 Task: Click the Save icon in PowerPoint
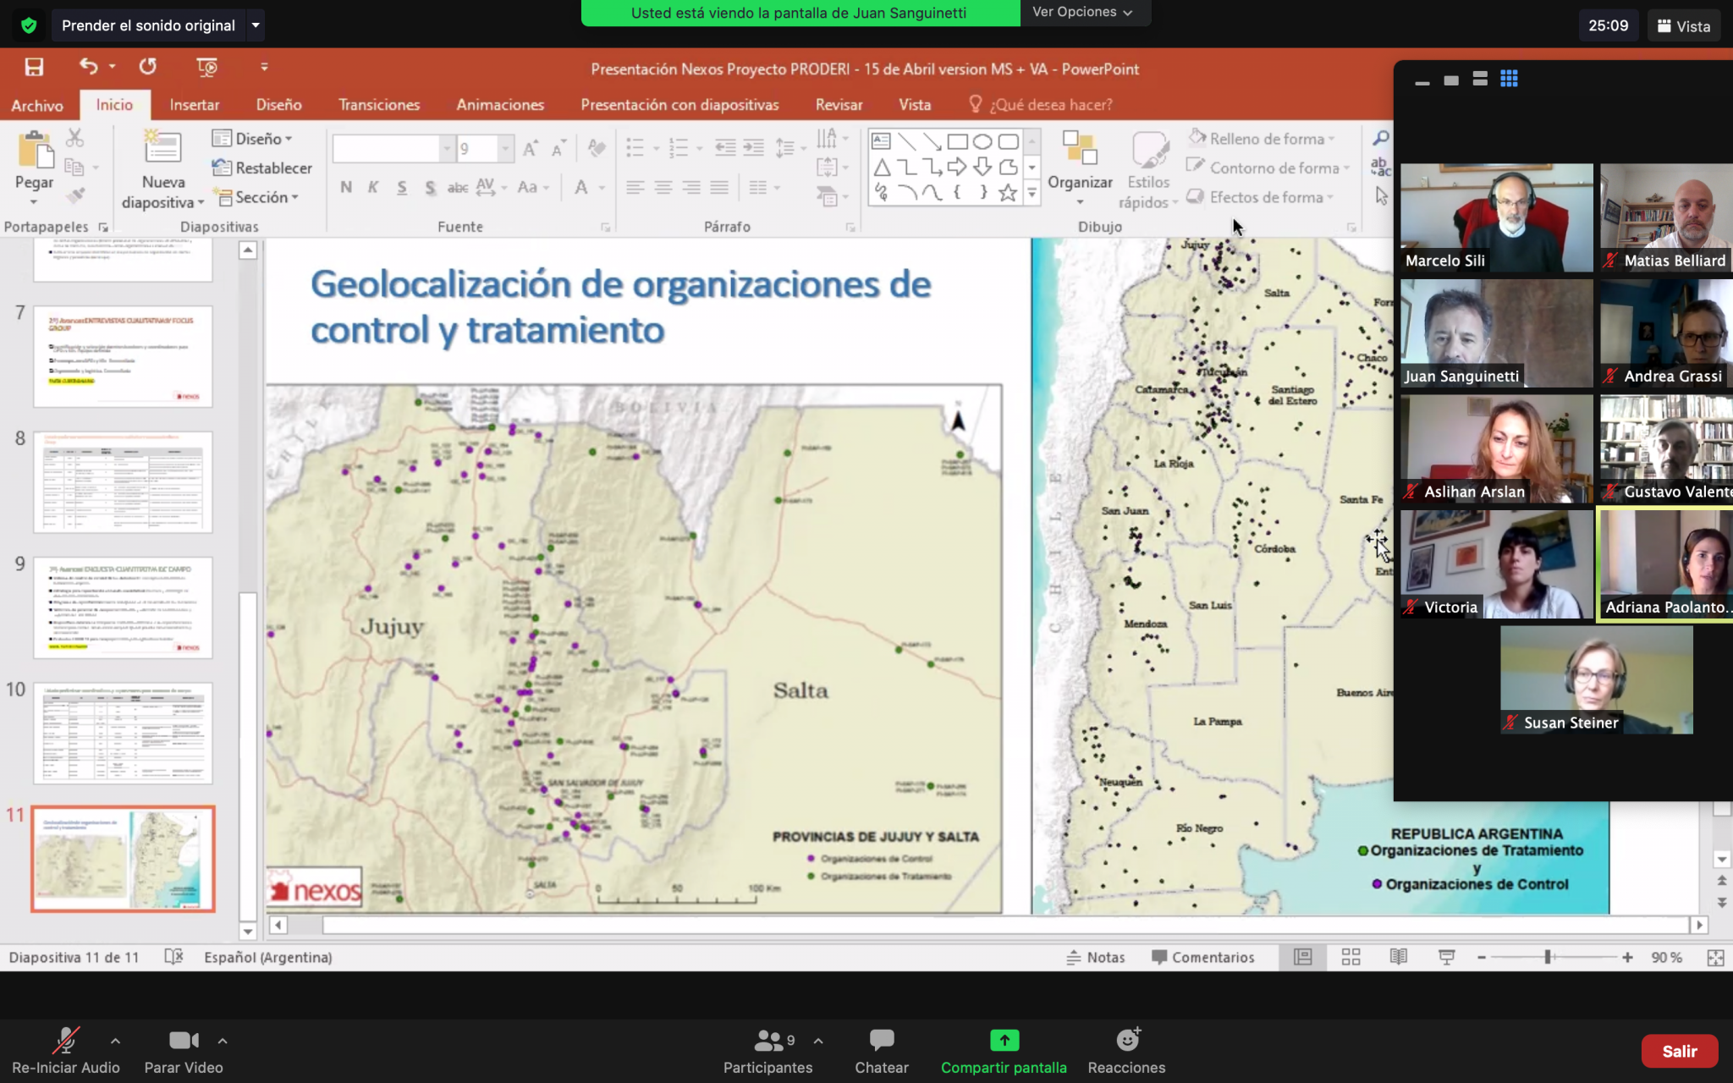point(34,67)
